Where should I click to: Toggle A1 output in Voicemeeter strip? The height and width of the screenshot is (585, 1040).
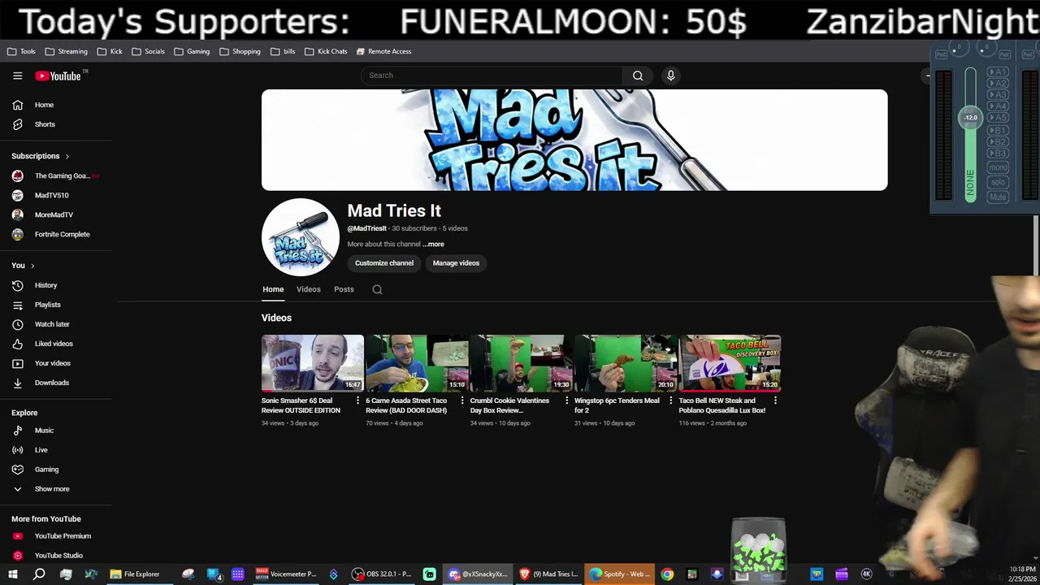998,72
